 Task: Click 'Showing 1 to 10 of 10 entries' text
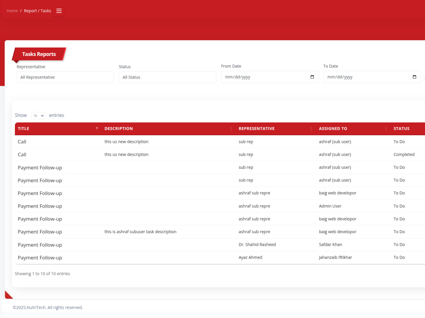pyautogui.click(x=42, y=273)
